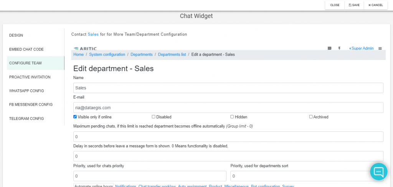Edit the chats priority field
This screenshot has width=393, height=187.
click(150, 176)
